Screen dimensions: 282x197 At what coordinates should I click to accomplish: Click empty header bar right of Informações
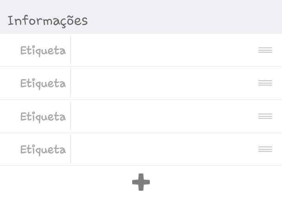pyautogui.click(x=185, y=17)
